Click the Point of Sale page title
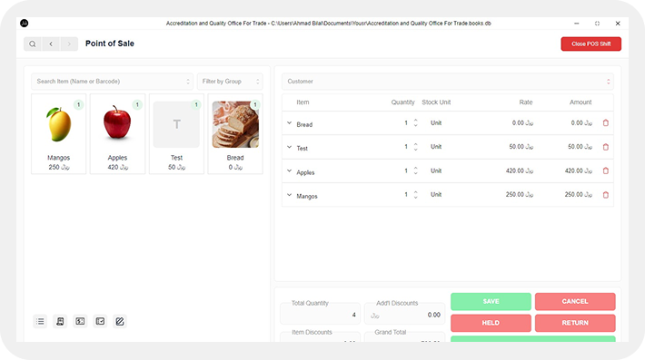Viewport: 645px width, 360px height. point(110,44)
